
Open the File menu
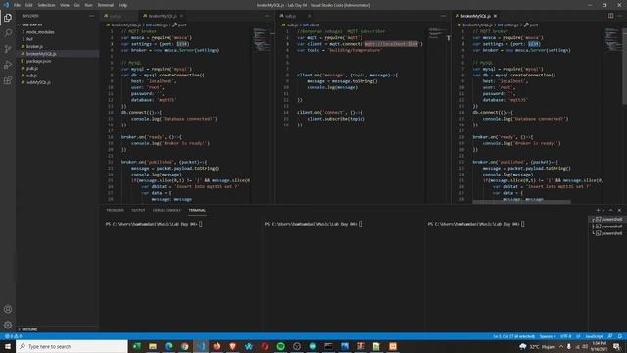[17, 5]
